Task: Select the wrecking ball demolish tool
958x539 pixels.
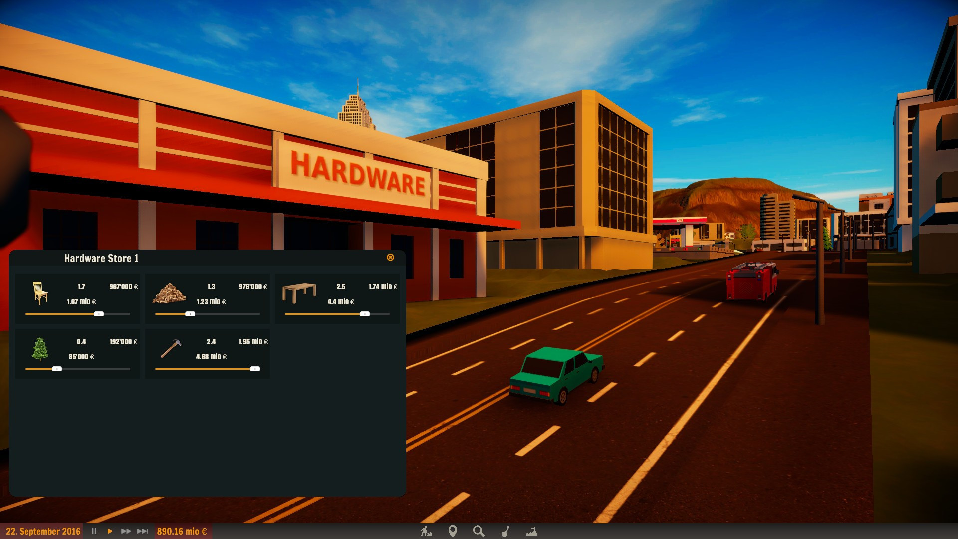Action: (505, 531)
